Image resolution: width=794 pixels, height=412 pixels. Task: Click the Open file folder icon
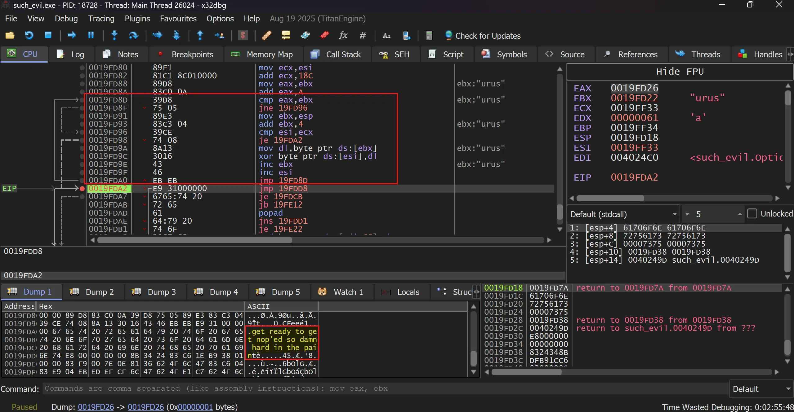10,35
